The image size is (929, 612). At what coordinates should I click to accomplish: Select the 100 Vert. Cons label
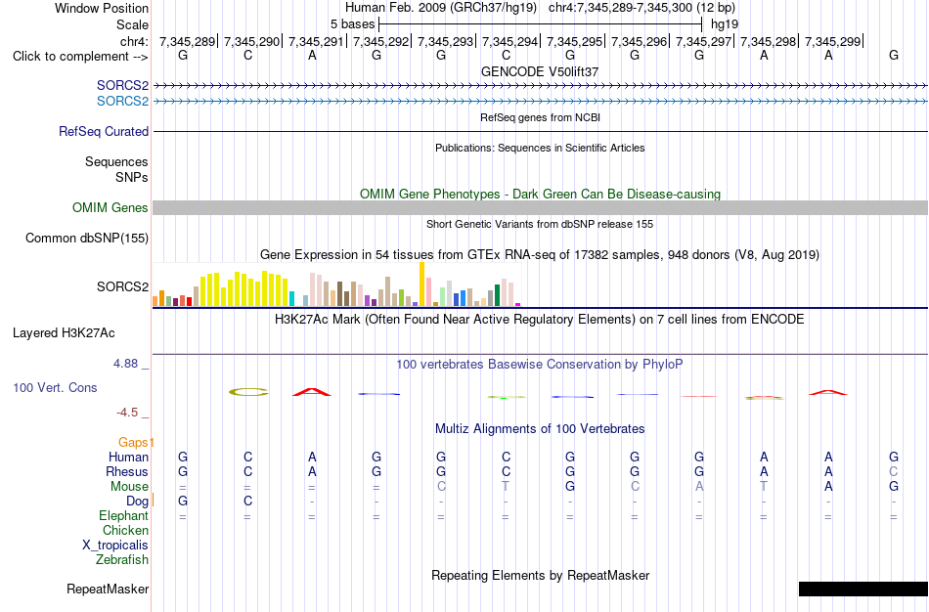tap(55, 387)
